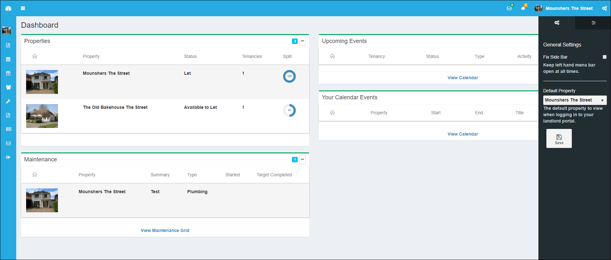Image resolution: width=611 pixels, height=260 pixels.
Task: Click home icon in Upcoming Events header
Action: (x=332, y=56)
